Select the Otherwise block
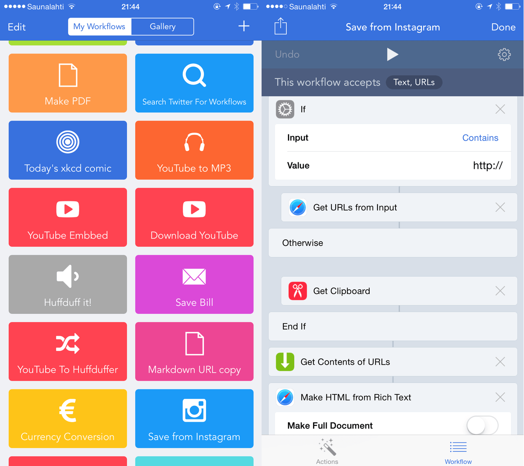Image resolution: width=524 pixels, height=466 pixels. [393, 243]
